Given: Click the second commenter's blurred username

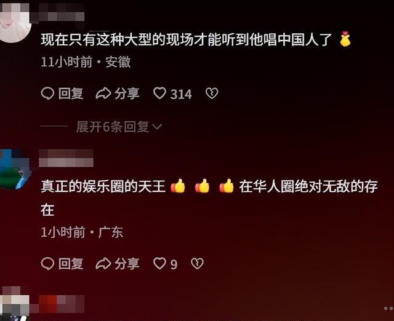Looking at the screenshot, I should (x=66, y=158).
